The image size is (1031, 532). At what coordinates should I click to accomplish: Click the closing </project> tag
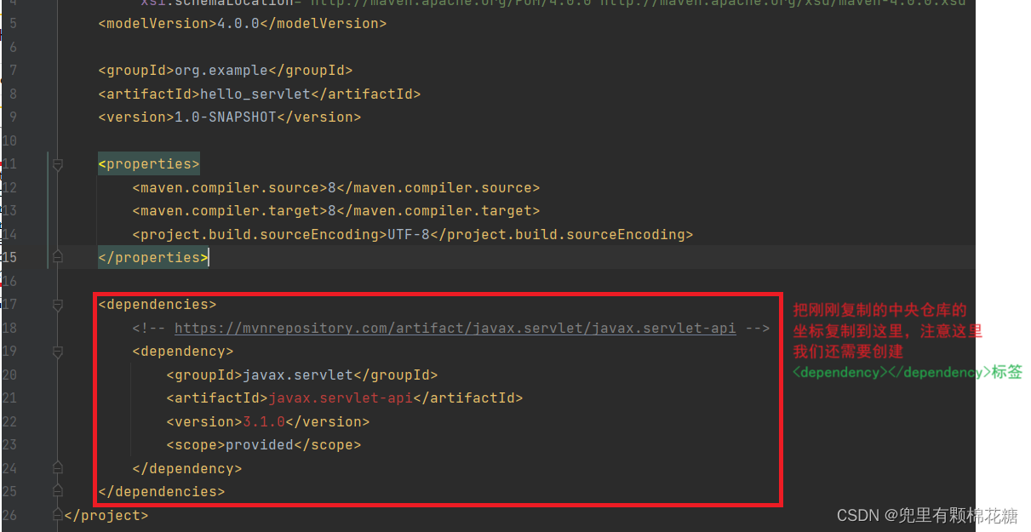coord(106,516)
